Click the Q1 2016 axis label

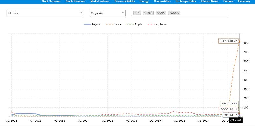[x=132, y=121]
